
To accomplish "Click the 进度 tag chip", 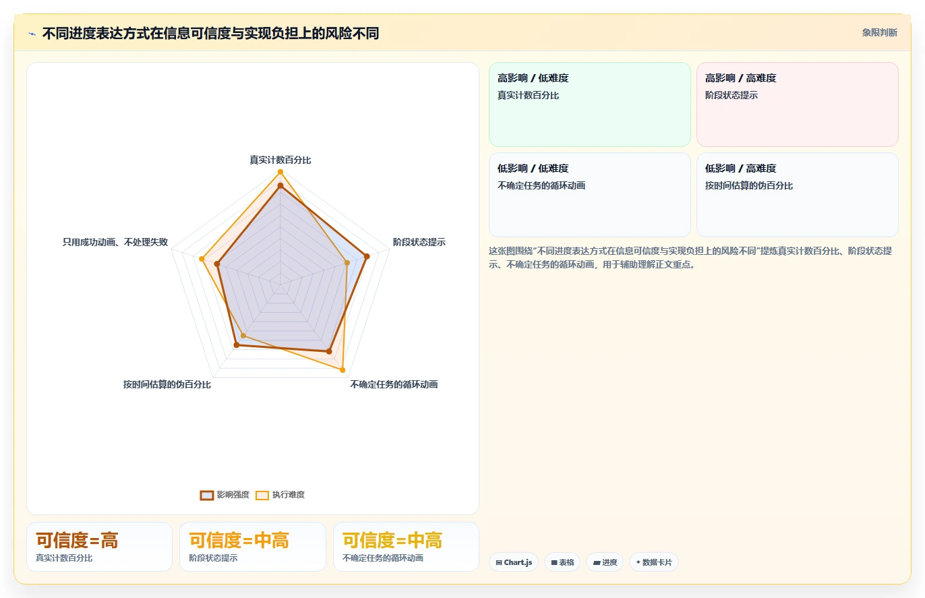I will pos(605,562).
